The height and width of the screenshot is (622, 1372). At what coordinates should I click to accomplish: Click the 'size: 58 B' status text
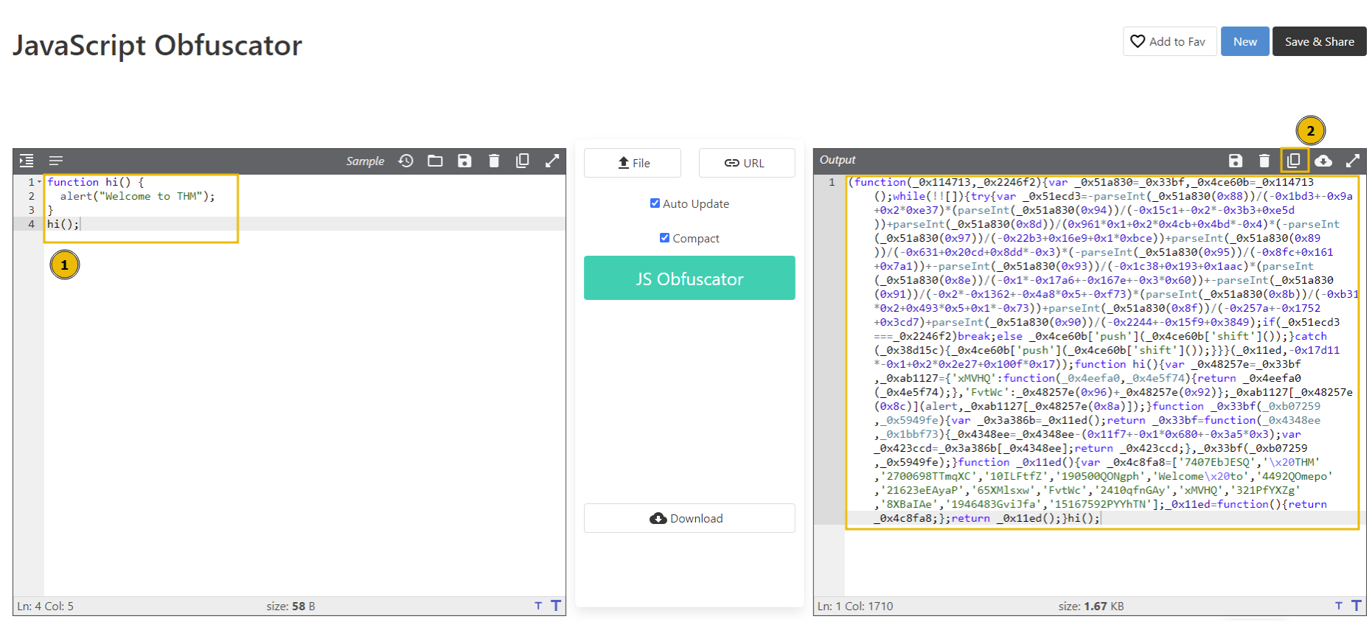(290, 606)
